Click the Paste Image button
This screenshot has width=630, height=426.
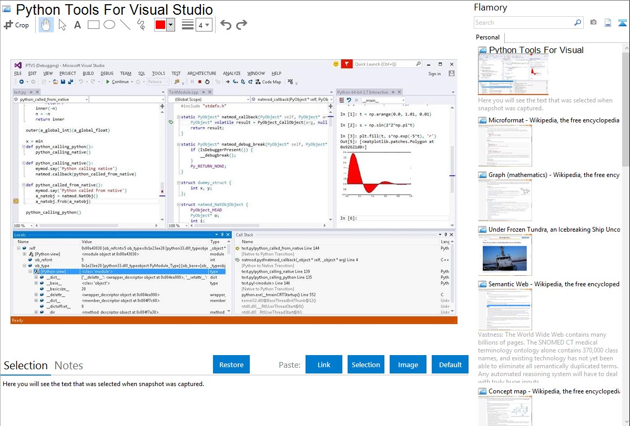click(x=408, y=365)
